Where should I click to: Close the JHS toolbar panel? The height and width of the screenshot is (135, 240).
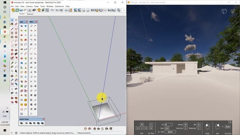coord(27,22)
